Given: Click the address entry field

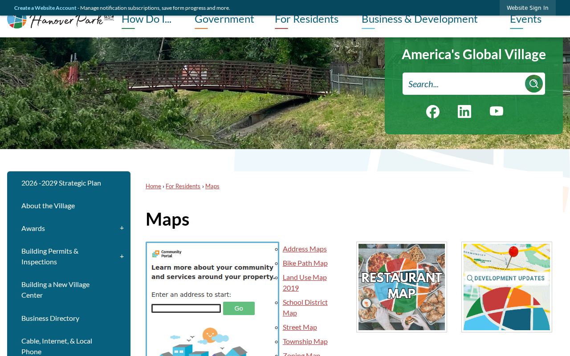Looking at the screenshot, I should 186,308.
